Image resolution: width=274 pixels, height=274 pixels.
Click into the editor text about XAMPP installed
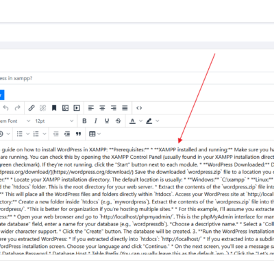[x=193, y=150]
